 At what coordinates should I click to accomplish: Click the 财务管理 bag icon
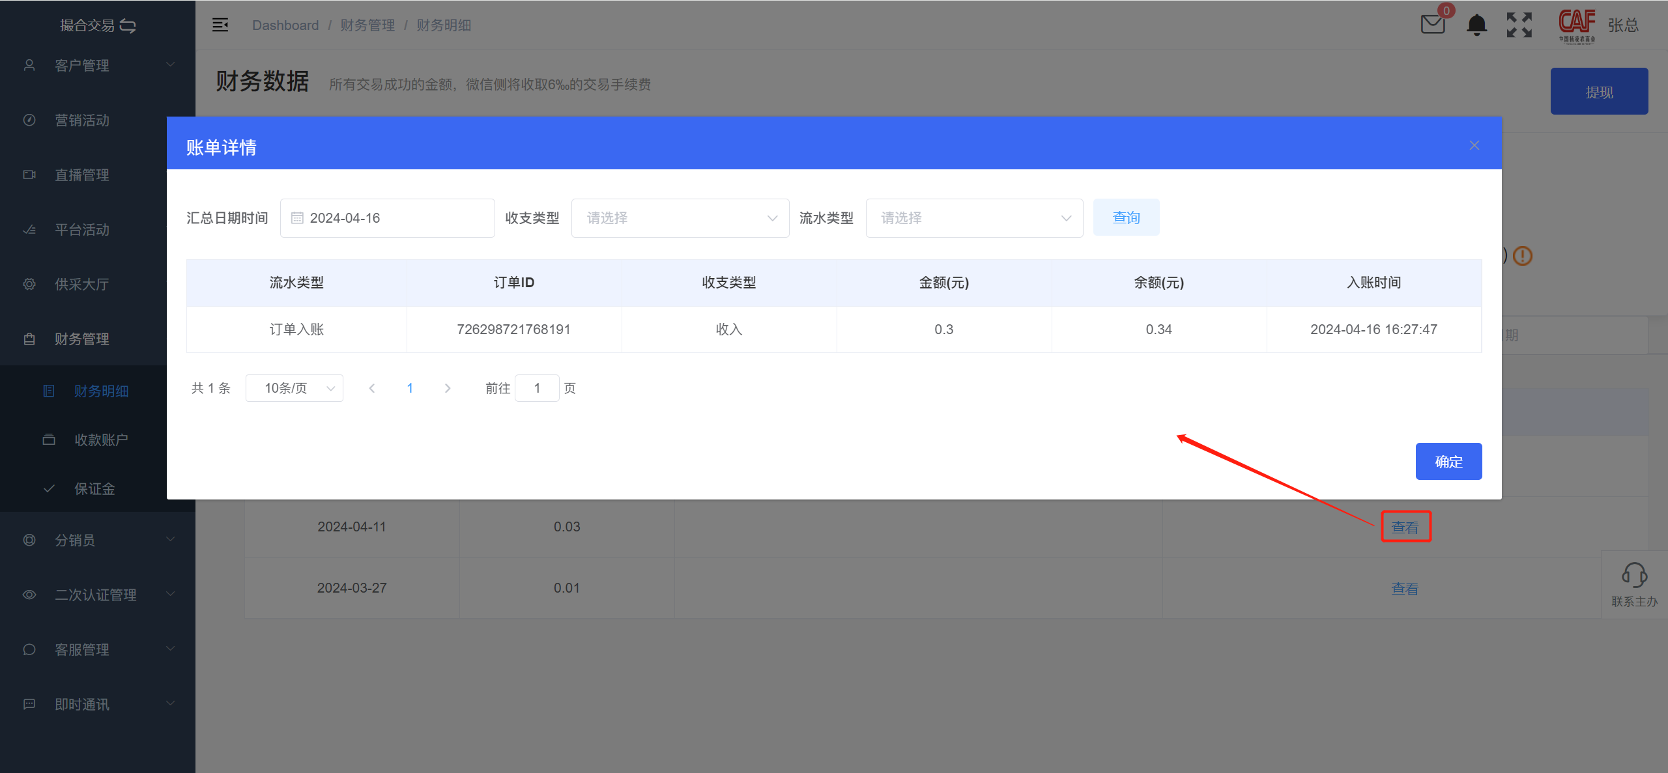click(x=29, y=339)
